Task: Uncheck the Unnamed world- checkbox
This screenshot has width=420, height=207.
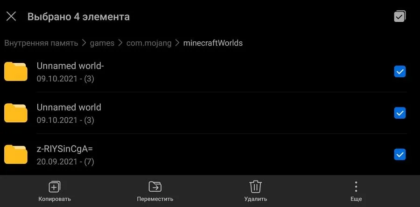Action: 400,72
